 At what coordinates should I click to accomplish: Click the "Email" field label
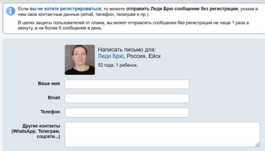click(54, 98)
